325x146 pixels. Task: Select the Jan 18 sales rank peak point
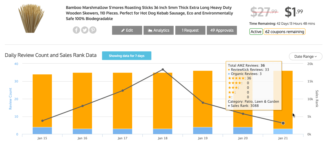pos(163,70)
